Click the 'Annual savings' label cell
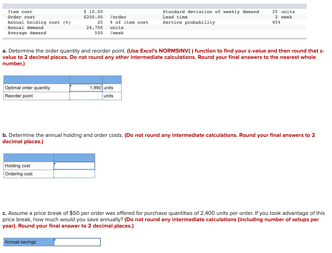The width and height of the screenshot is (332, 253). click(x=29, y=242)
